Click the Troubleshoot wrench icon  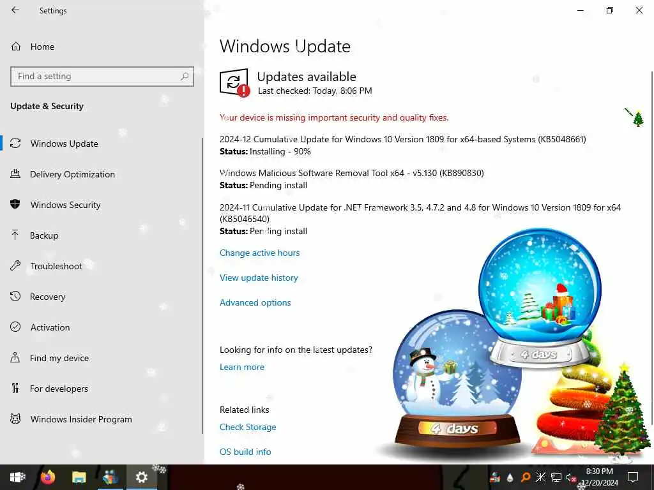coord(15,265)
